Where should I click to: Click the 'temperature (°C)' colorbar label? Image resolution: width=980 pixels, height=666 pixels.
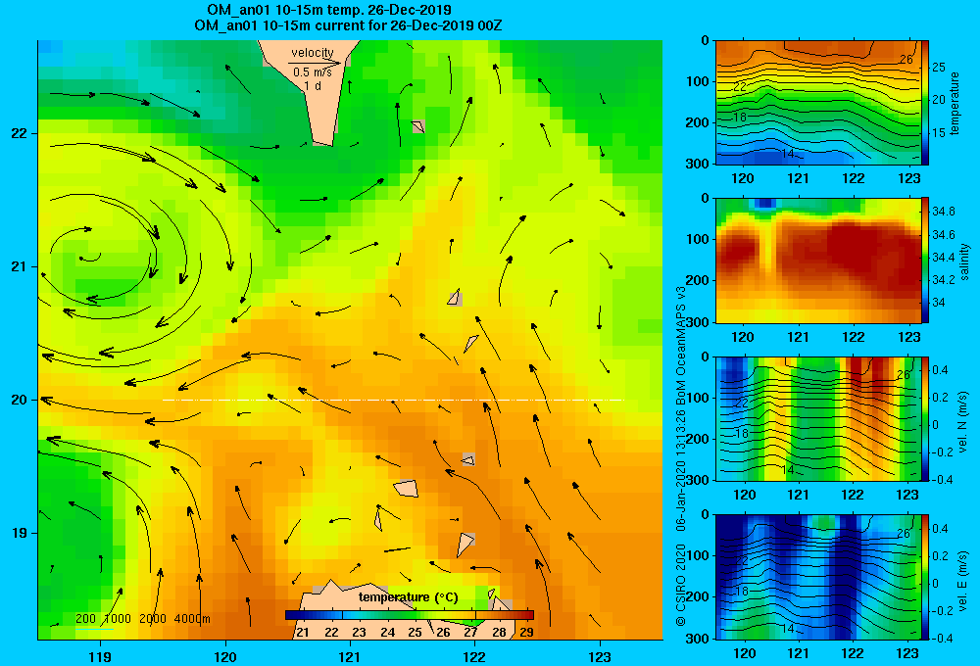408,597
